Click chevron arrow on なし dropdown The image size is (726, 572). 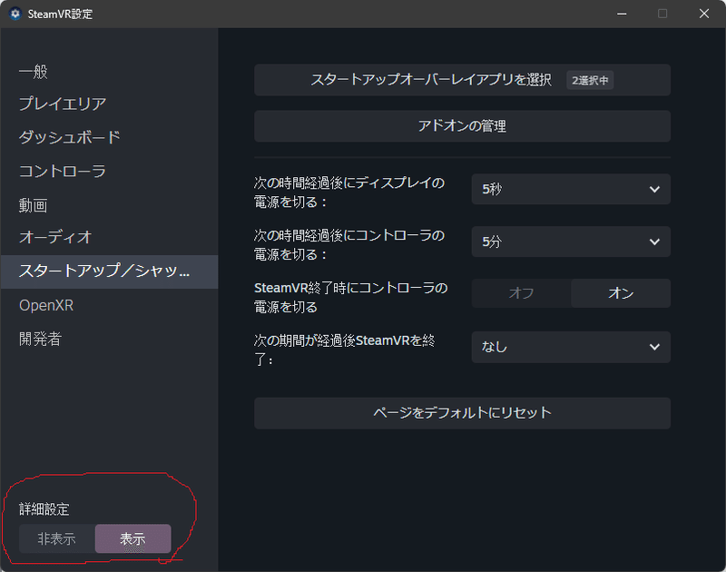click(654, 347)
